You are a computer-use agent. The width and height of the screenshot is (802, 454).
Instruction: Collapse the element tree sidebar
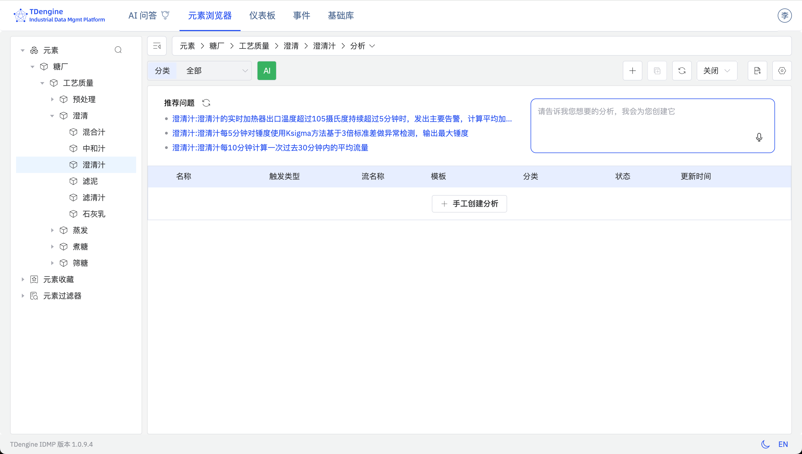click(x=157, y=46)
